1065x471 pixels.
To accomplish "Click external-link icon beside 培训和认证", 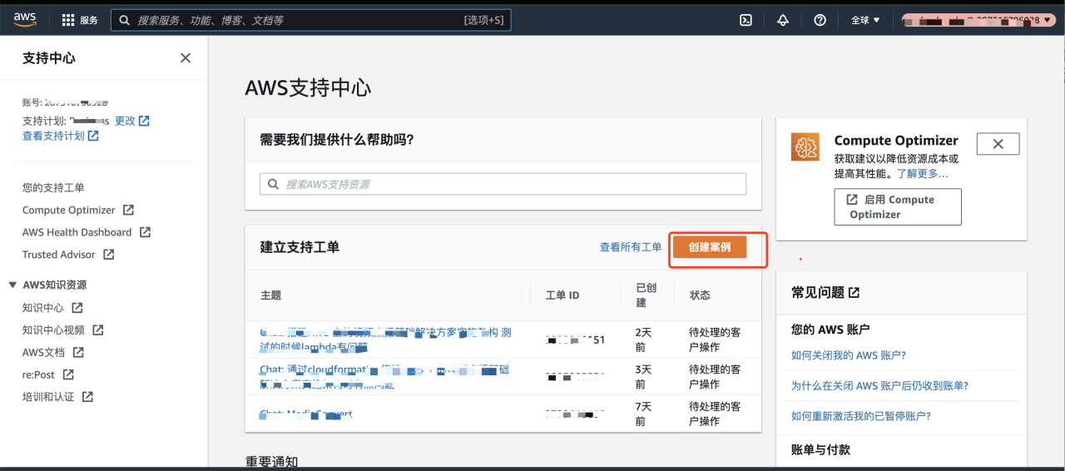I will pyautogui.click(x=88, y=397).
